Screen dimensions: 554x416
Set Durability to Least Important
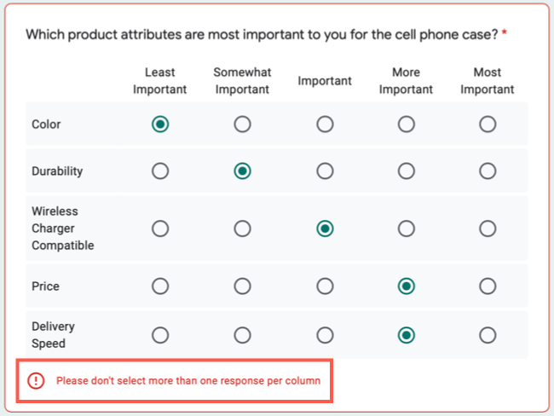(160, 171)
